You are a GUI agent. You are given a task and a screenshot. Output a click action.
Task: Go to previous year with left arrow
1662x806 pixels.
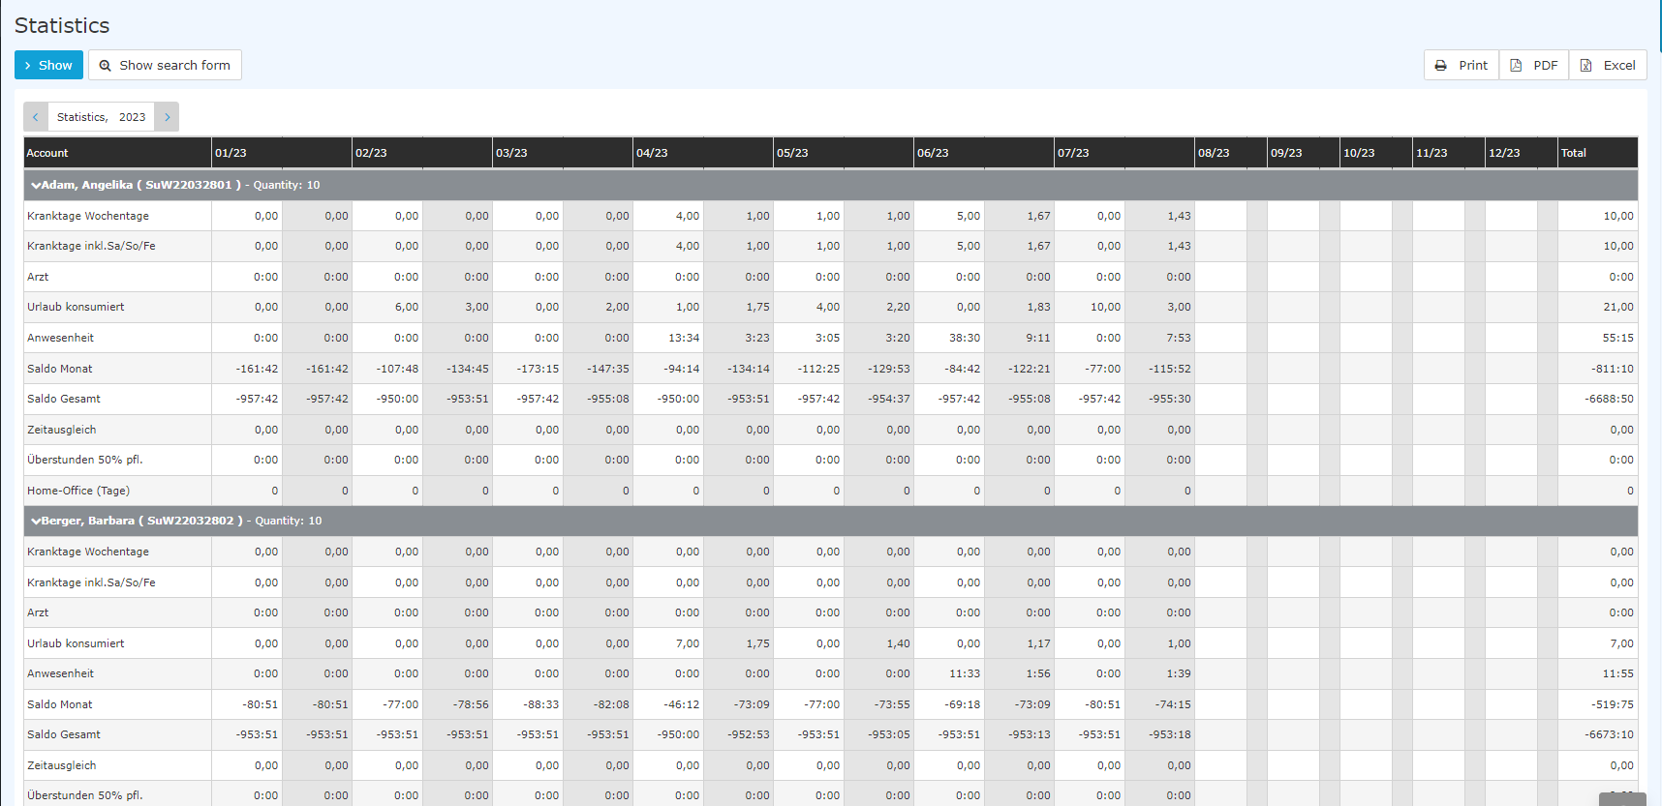point(36,117)
